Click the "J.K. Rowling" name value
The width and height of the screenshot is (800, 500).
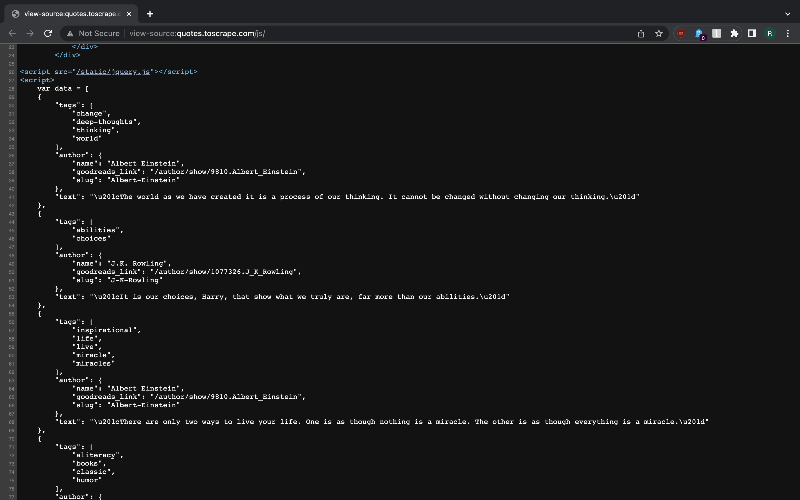pos(137,264)
